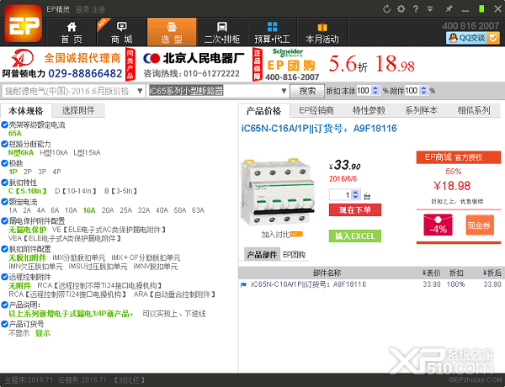Click 注册 register link
The width and height of the screenshot is (505, 387).
click(98, 9)
